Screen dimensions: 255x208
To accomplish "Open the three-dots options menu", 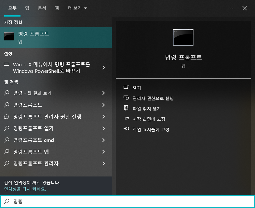I will click(231, 8).
